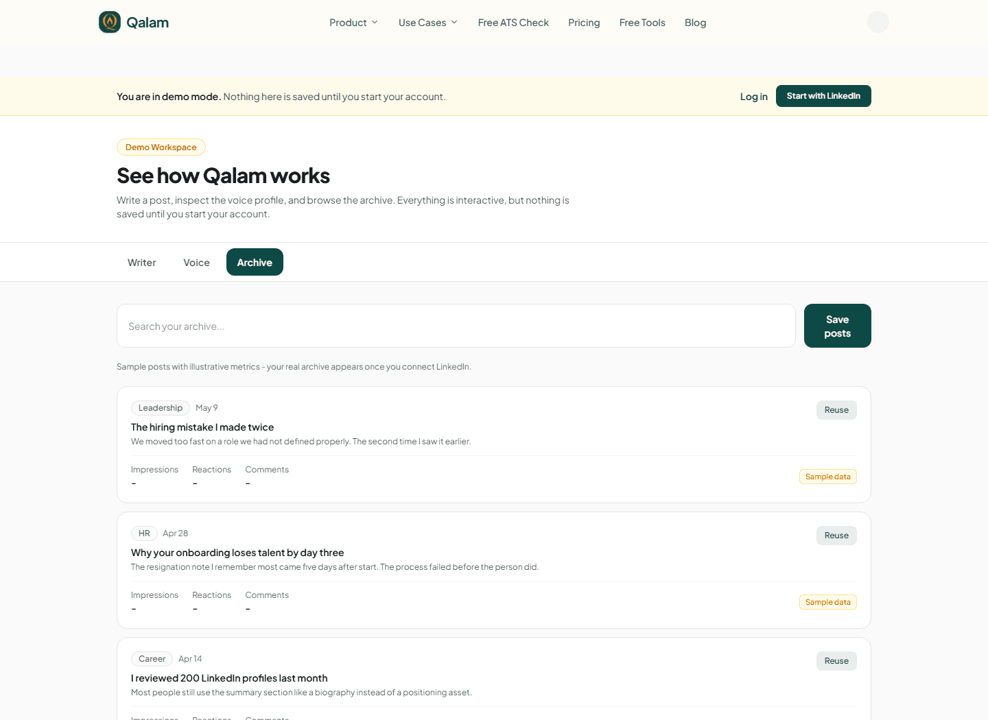Click Comments label on hiring mistake post
Screen dimensions: 988x720
pos(267,470)
